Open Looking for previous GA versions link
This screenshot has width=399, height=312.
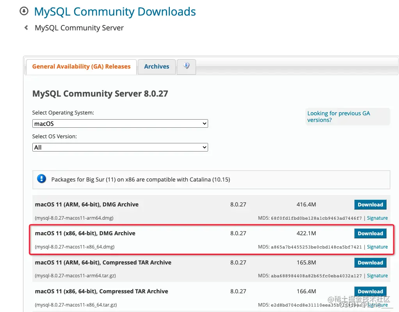[x=338, y=116]
